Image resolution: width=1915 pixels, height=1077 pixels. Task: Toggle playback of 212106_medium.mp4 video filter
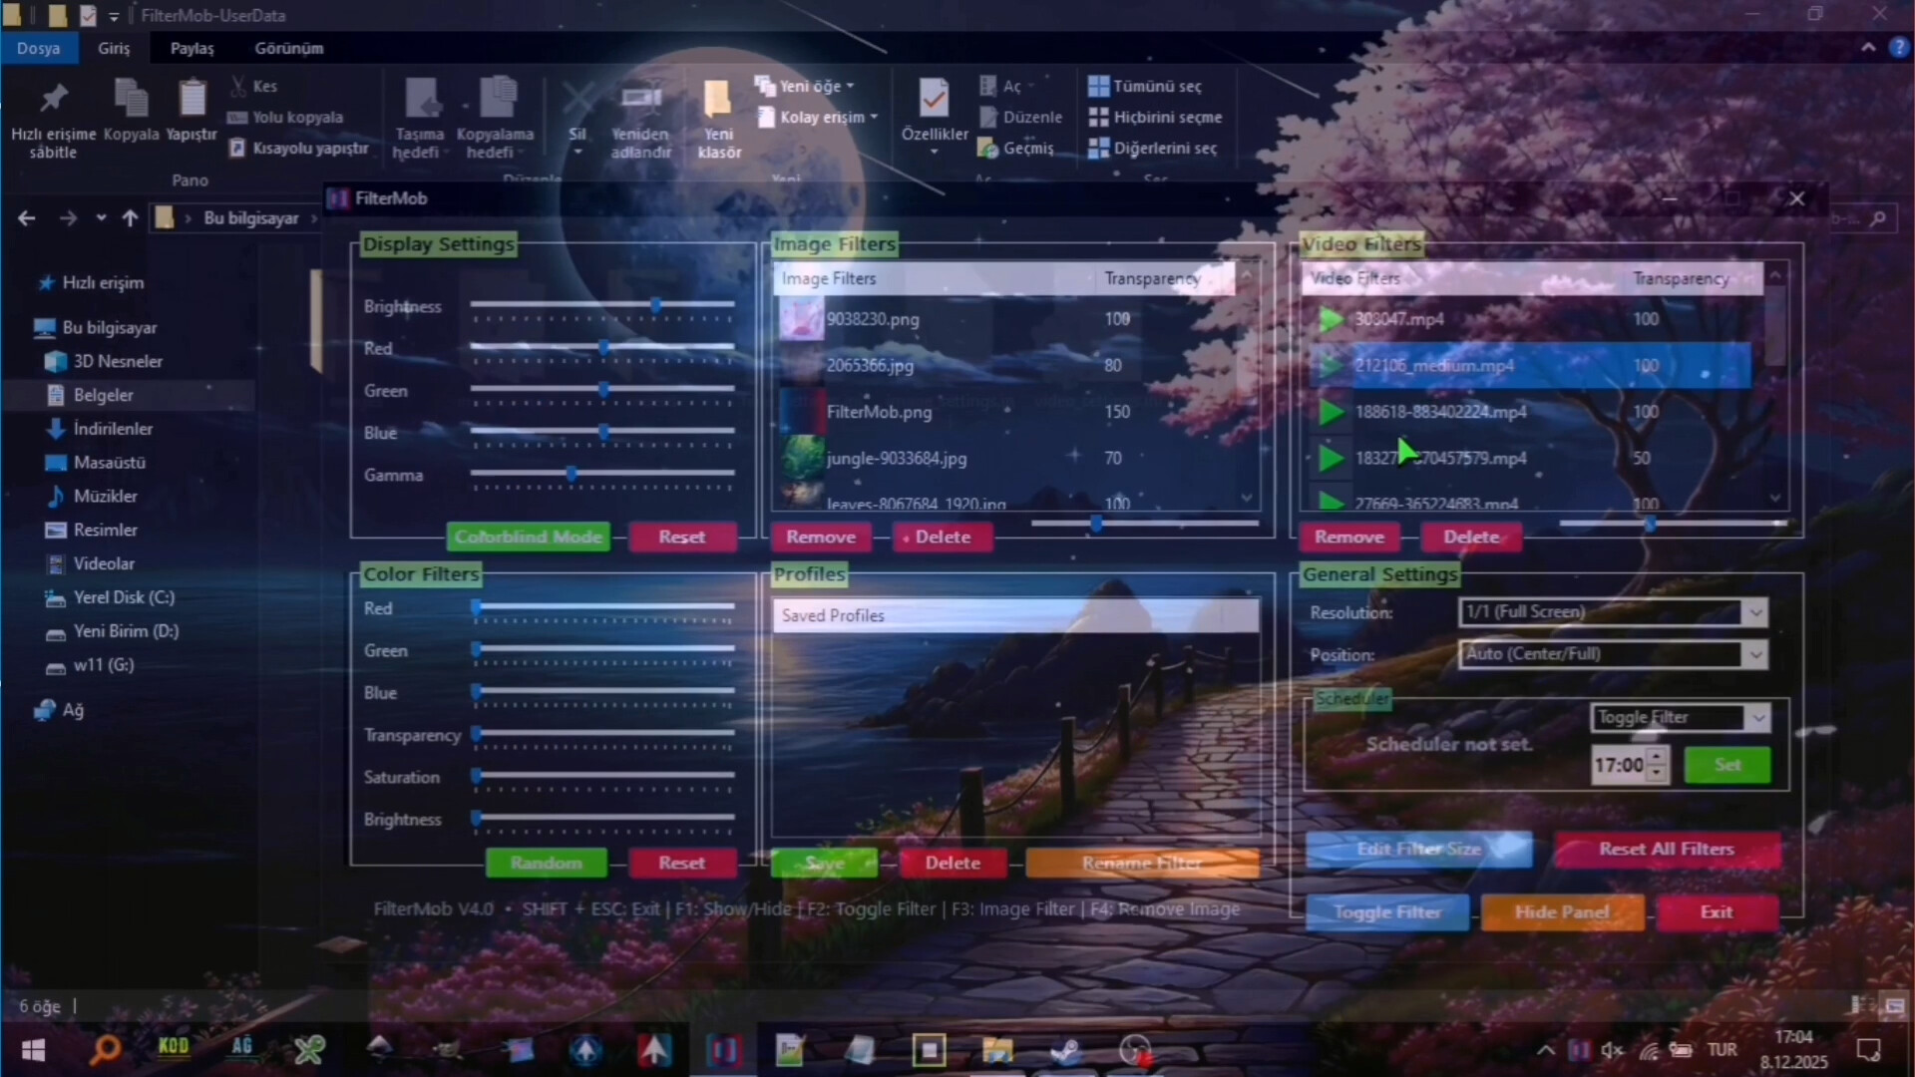(1331, 366)
